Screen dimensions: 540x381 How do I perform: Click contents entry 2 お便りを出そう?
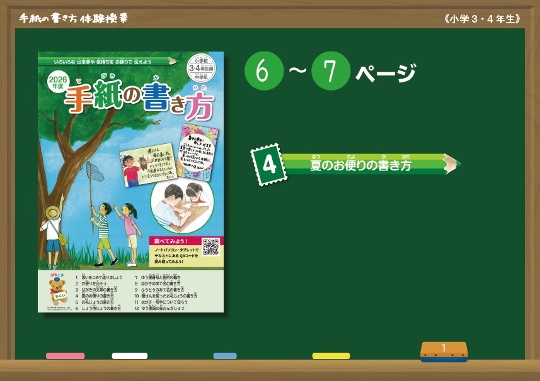[x=91, y=284]
